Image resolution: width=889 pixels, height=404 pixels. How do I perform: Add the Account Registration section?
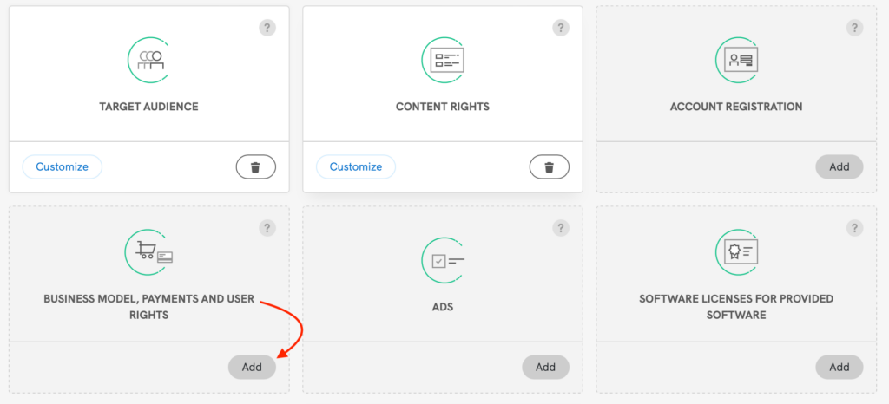pos(839,166)
